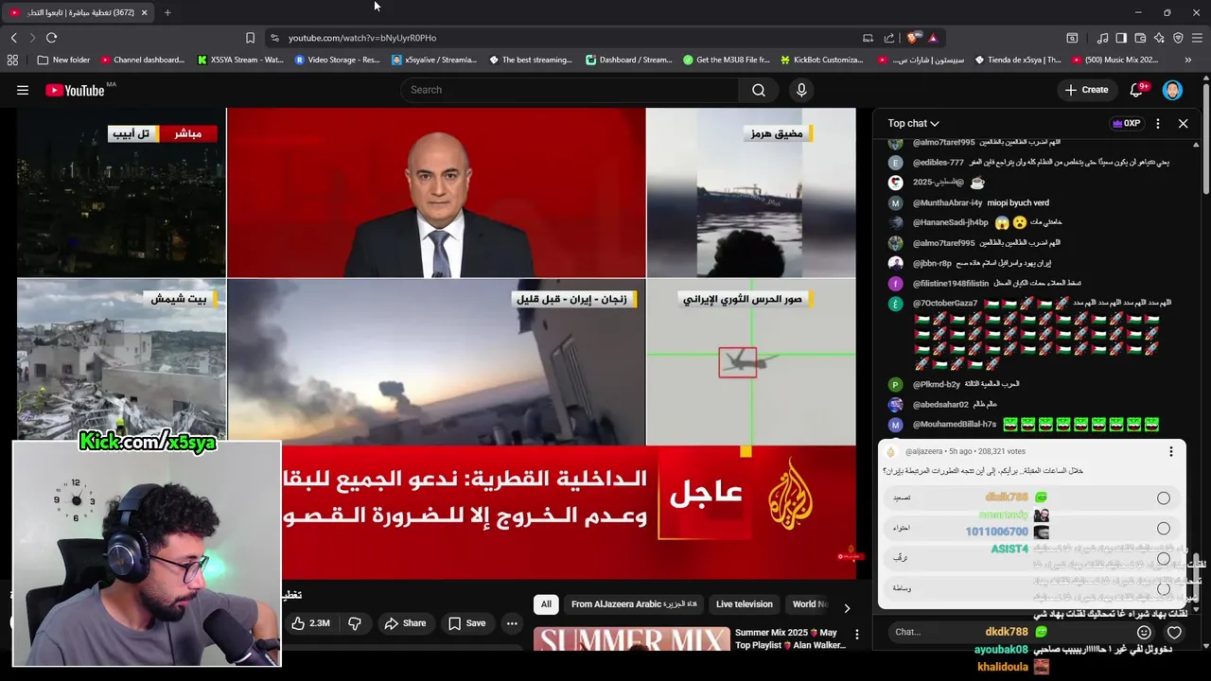Screen dimensions: 1211x681
Task: Show more bookmarks with the double chevron
Action: pos(1187,60)
